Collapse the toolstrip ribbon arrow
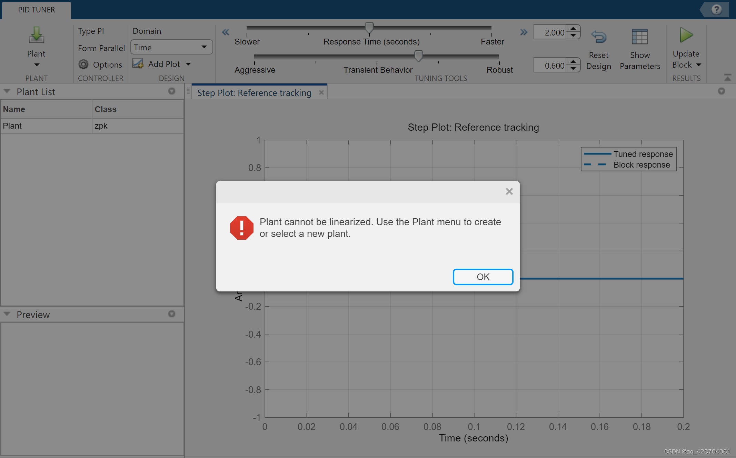The image size is (736, 458). [x=727, y=78]
